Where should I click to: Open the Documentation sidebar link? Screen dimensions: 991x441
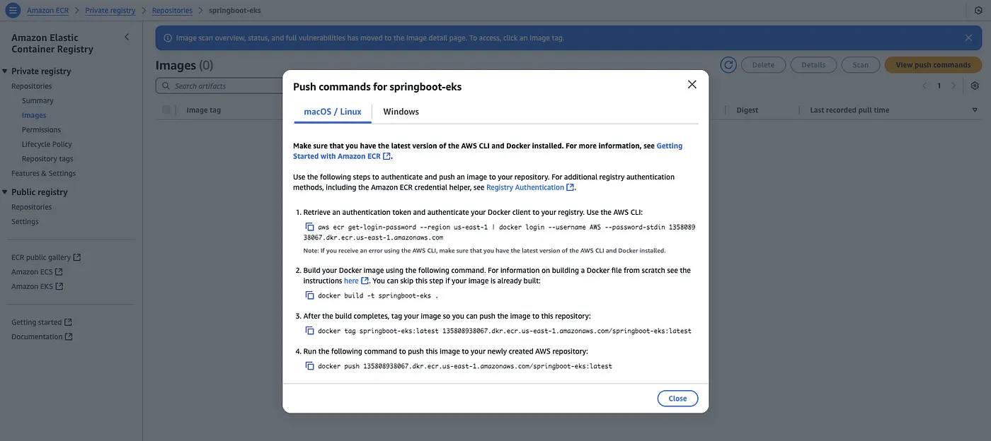[42, 336]
